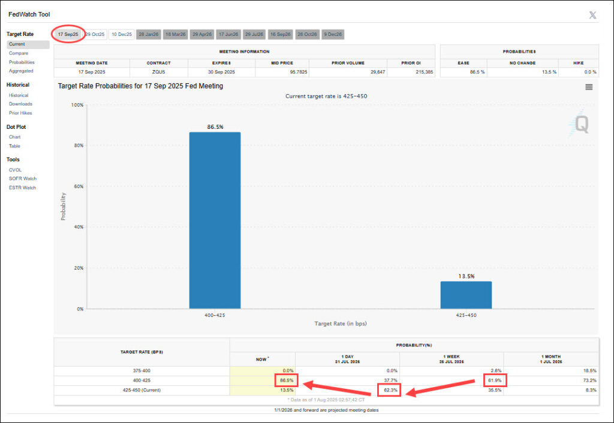614x423 pixels.
Task: Open the Dot Plot Chart link
Action: [14, 137]
